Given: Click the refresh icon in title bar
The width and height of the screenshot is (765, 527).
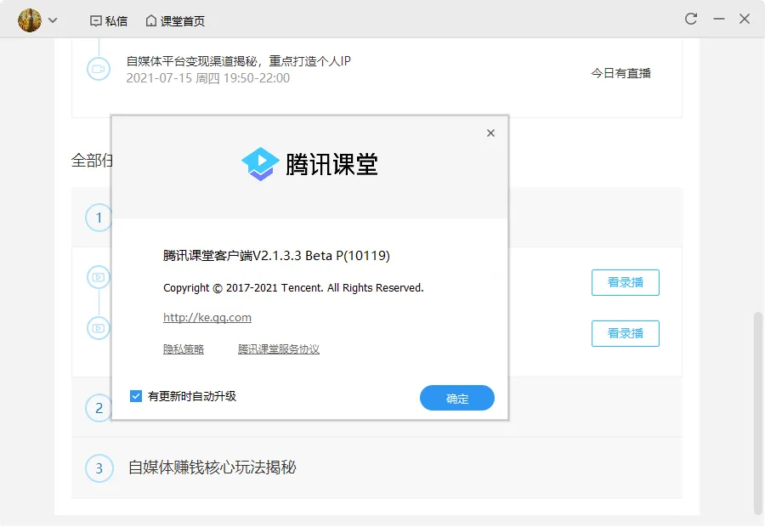Looking at the screenshot, I should (x=691, y=19).
